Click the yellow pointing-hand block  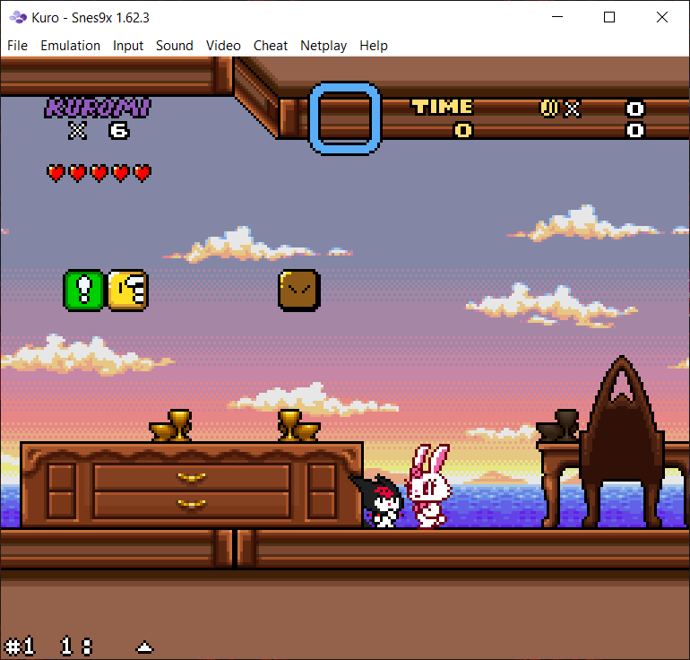click(x=128, y=291)
